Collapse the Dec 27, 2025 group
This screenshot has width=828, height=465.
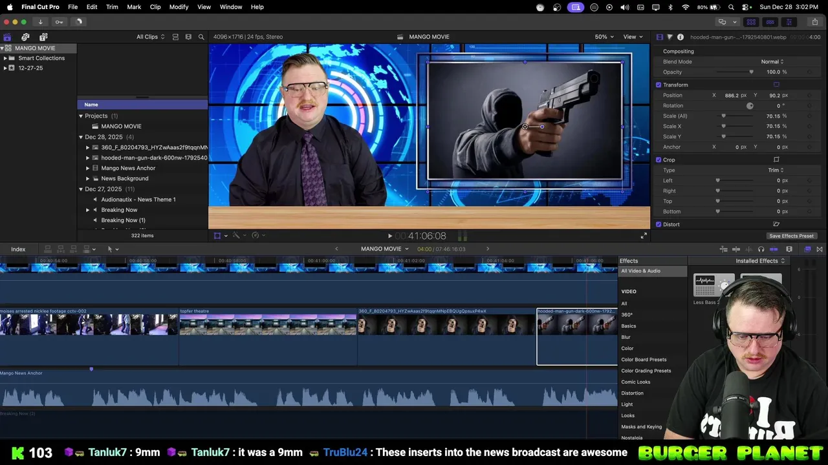click(81, 189)
